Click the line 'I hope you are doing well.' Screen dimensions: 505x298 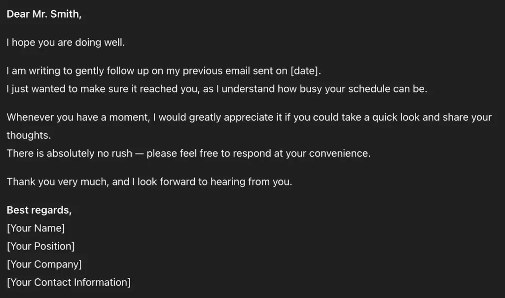pos(66,42)
